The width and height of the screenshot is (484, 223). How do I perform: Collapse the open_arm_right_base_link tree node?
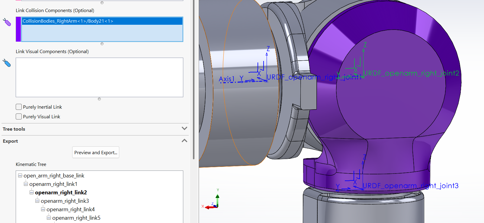[x=20, y=175]
